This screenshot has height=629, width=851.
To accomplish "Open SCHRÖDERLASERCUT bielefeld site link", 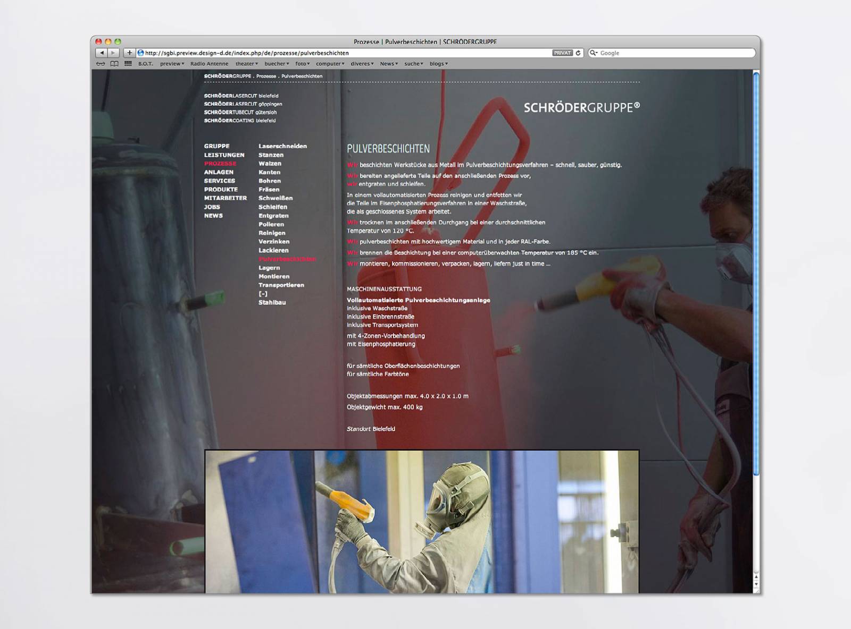I will (241, 96).
